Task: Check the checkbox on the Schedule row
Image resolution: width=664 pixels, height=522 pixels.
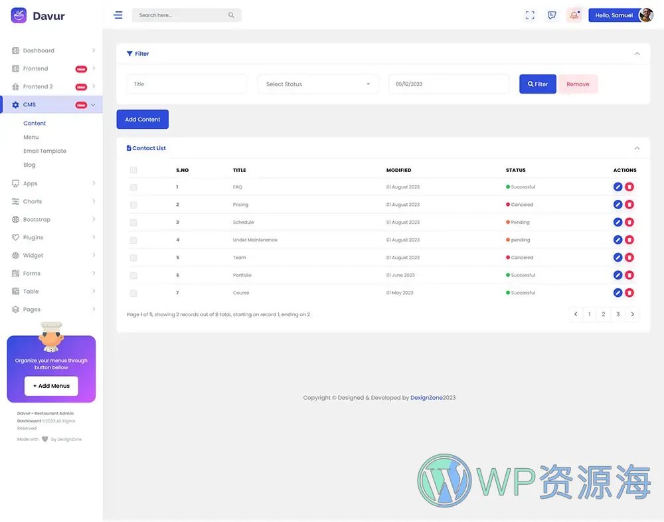Action: point(133,222)
